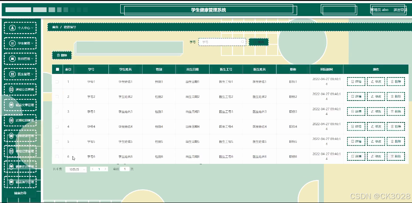
Task: Focus the 学号 search input field
Action: (x=222, y=42)
